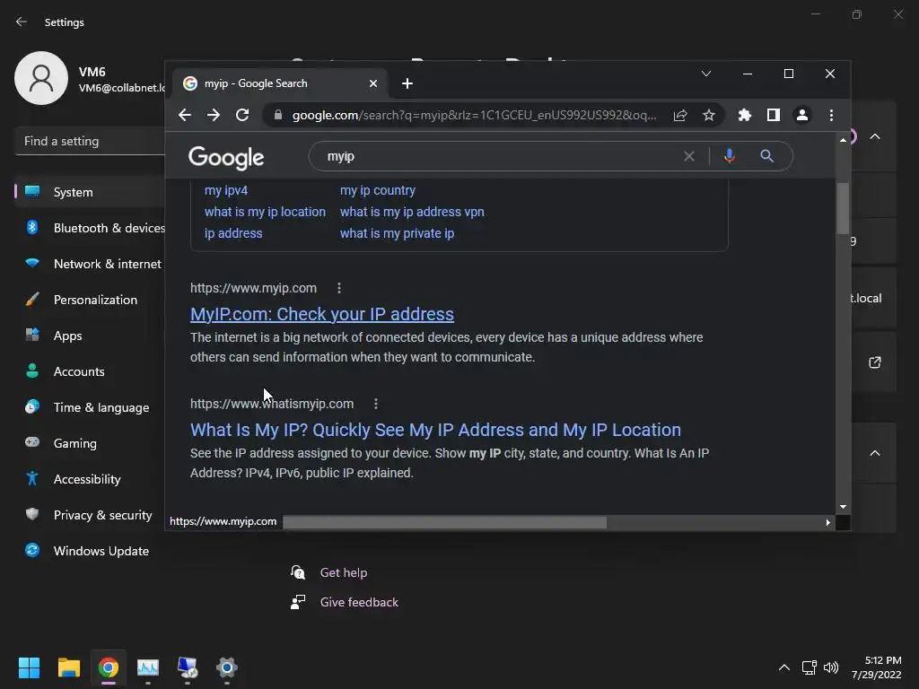Viewport: 919px width, 689px height.
Task: Bookmark this page with star icon
Action: pos(709,116)
